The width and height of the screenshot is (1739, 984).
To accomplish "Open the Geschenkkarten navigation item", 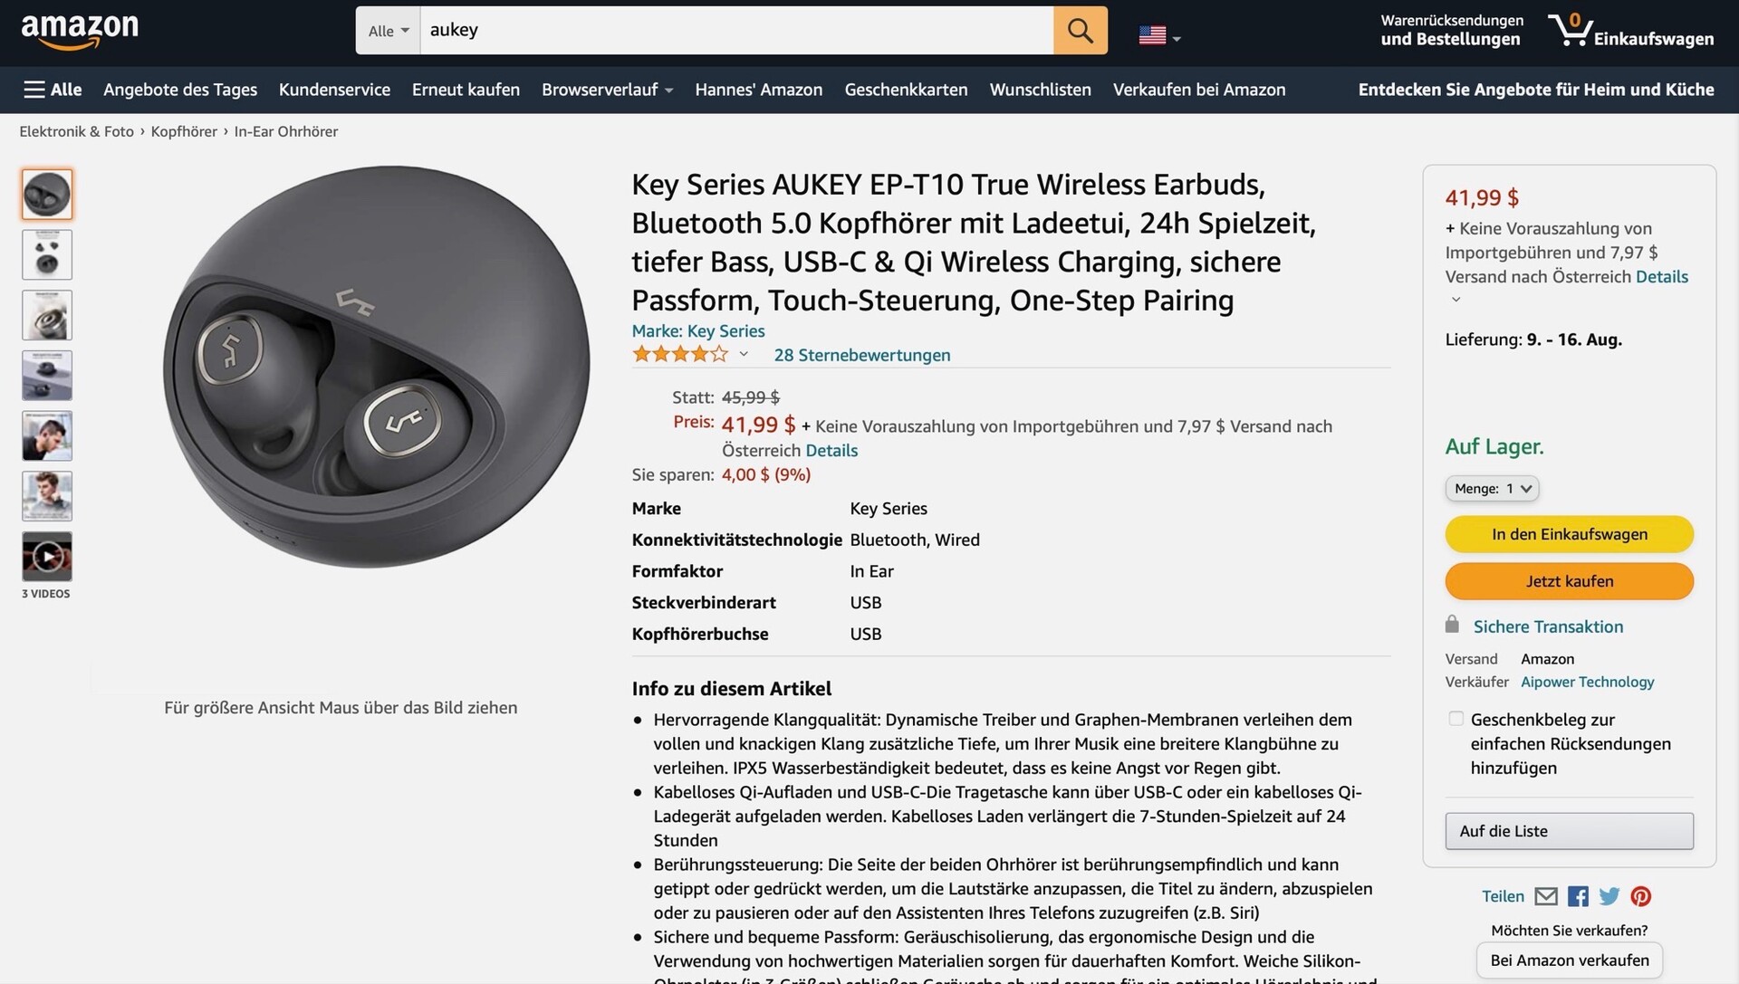I will pos(906,90).
